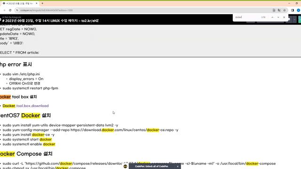Go to next find match

278,17
